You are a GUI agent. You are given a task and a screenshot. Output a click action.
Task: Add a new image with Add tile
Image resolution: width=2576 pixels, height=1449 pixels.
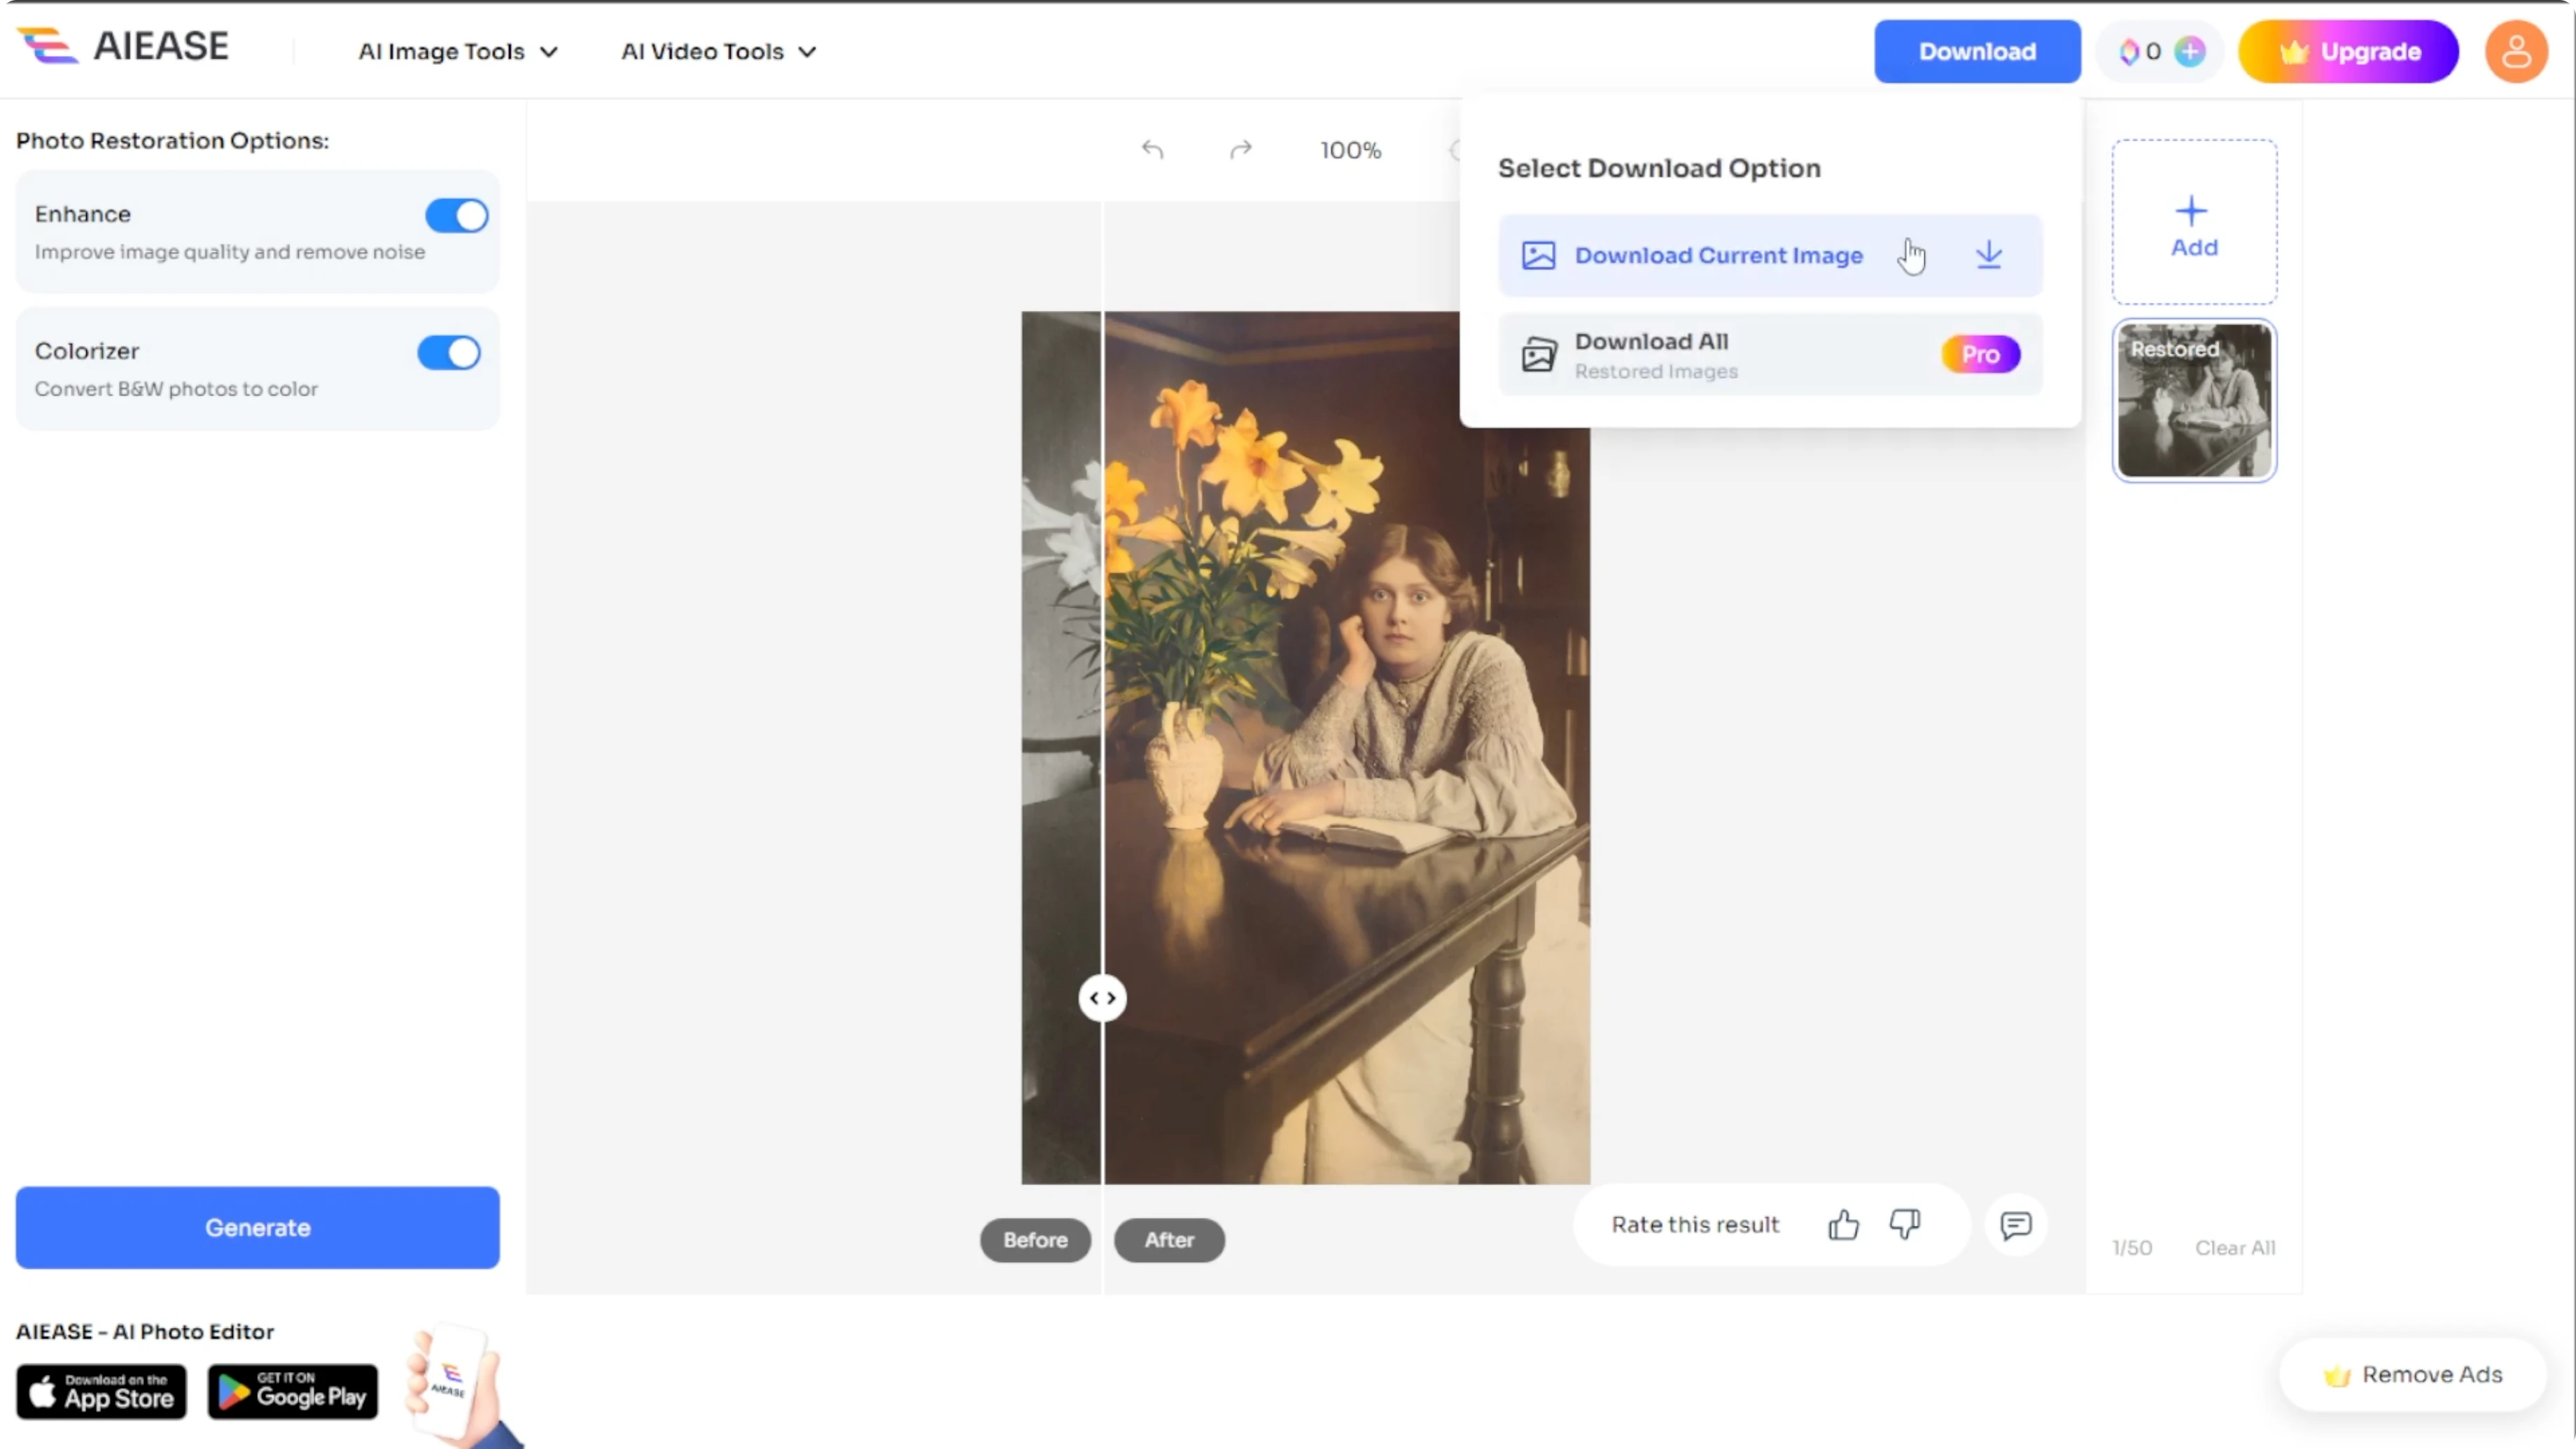[x=2194, y=222]
